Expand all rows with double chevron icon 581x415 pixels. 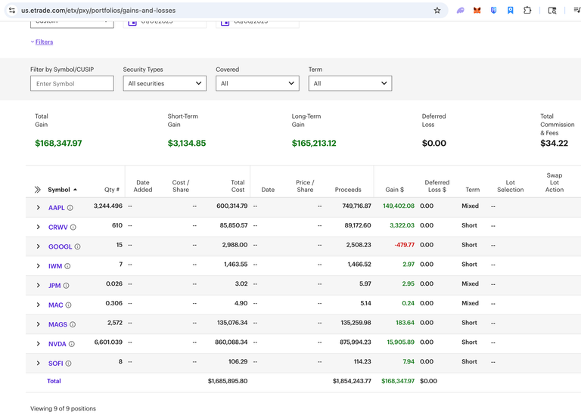pos(37,190)
